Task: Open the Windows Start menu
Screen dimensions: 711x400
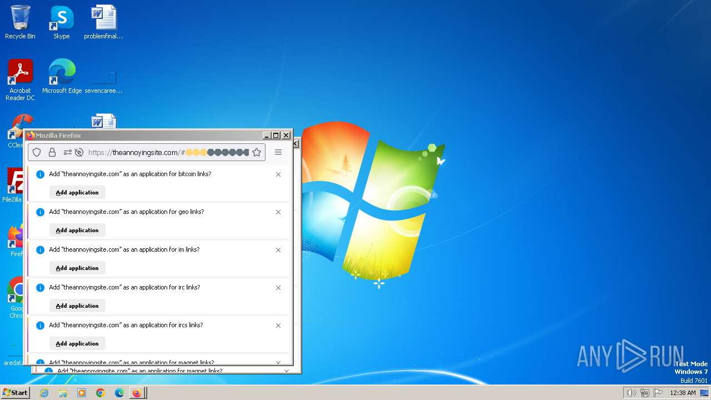Action: pyautogui.click(x=15, y=393)
